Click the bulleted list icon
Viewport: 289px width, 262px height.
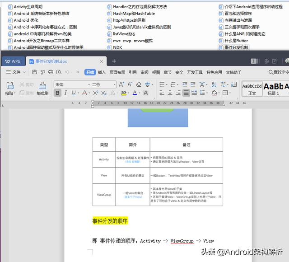[x=162, y=84]
